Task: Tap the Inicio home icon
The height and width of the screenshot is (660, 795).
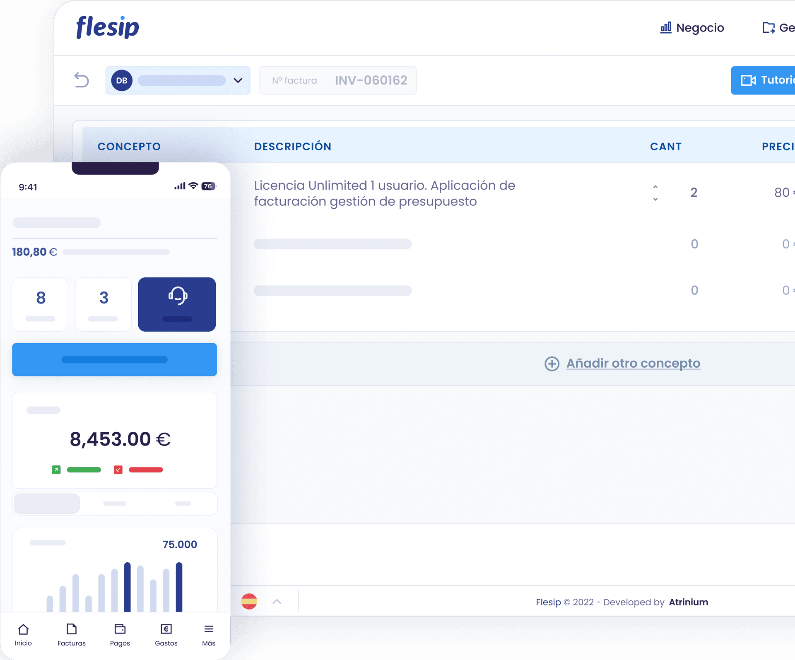Action: [x=23, y=629]
